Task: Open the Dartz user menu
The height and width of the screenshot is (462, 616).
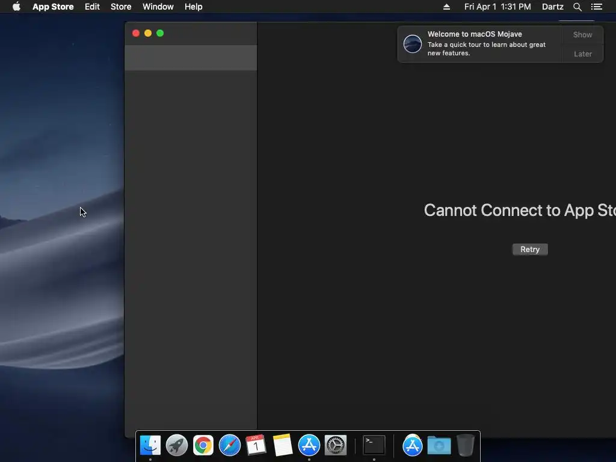Action: pyautogui.click(x=553, y=7)
